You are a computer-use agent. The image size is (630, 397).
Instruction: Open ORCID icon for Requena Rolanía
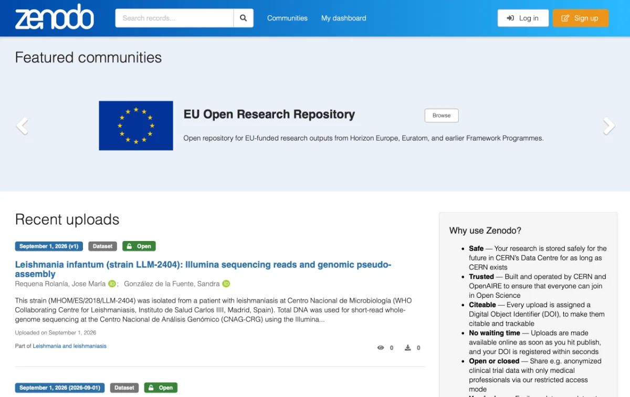[112, 284]
